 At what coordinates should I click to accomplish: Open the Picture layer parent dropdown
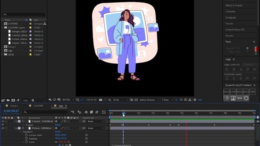pos(96,128)
